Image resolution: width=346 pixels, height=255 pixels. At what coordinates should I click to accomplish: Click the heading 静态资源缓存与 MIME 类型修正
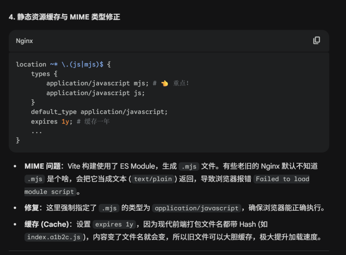pos(65,17)
